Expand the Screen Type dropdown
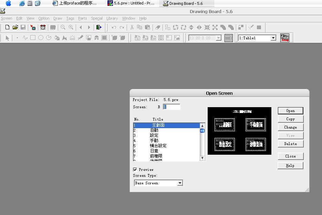Viewport: 322px width, 215px height. tap(180, 183)
